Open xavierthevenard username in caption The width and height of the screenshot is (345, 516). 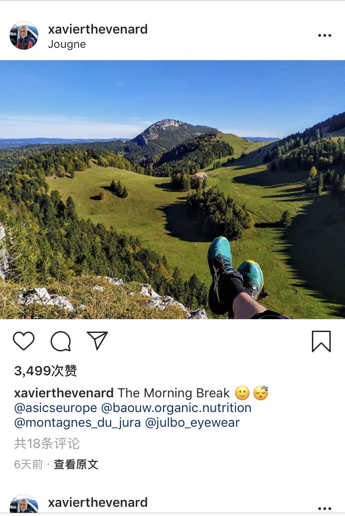(64, 393)
